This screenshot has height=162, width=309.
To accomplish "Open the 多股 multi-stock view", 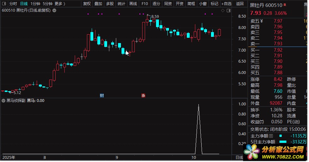I will [x=110, y=4].
